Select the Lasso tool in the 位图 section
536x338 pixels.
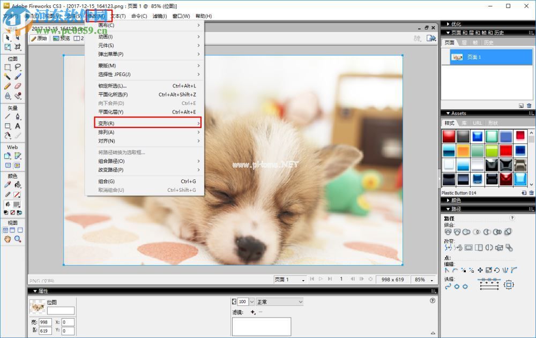point(17,67)
